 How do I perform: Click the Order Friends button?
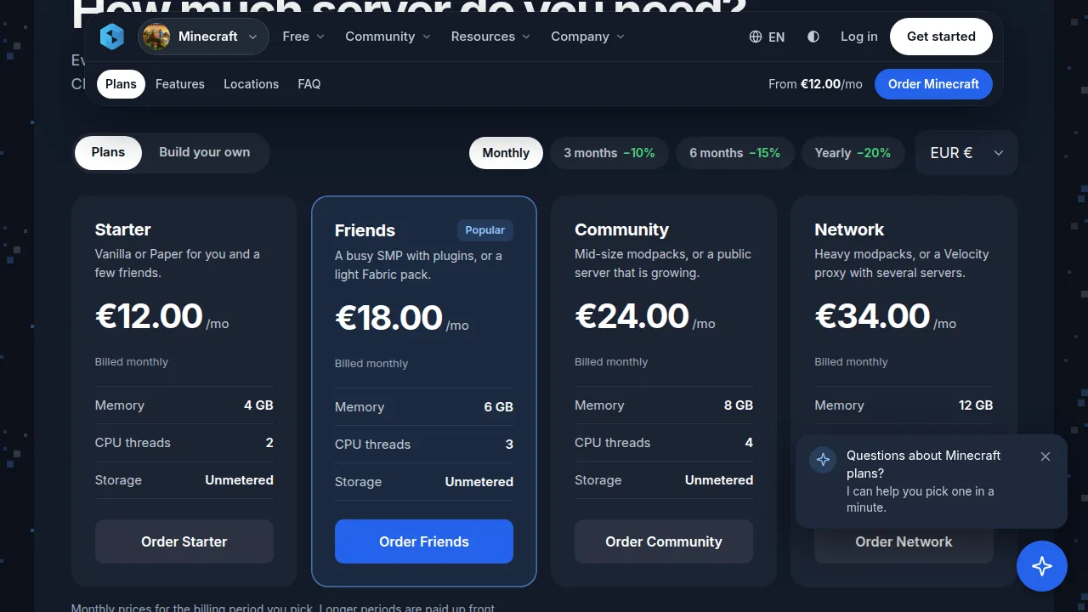coord(424,541)
